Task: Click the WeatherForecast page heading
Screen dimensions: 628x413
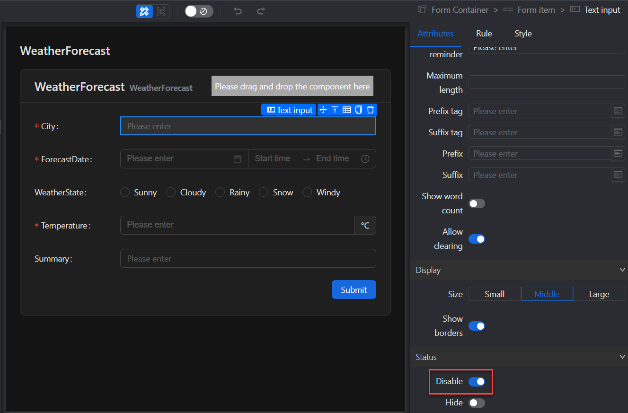Action: pos(65,51)
